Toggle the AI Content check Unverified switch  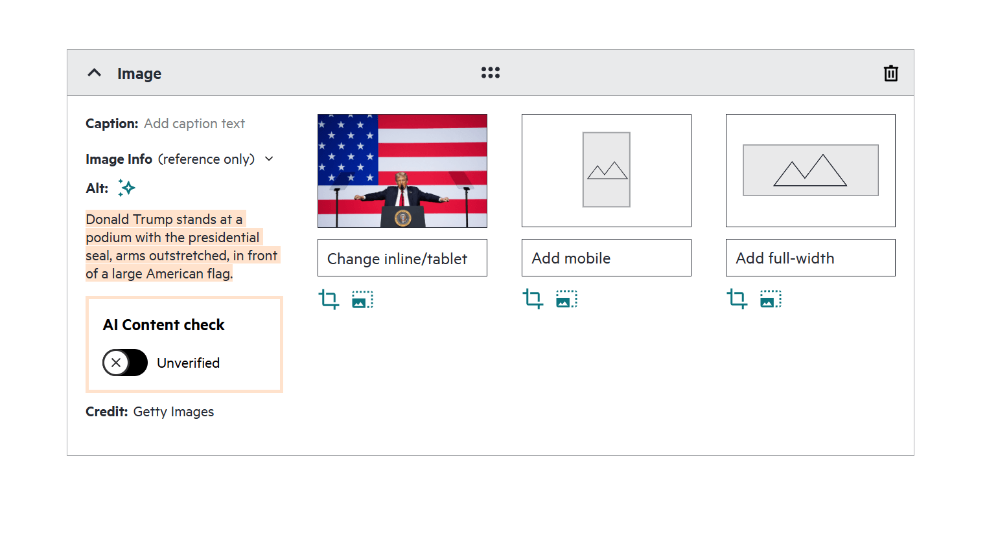[x=125, y=363]
